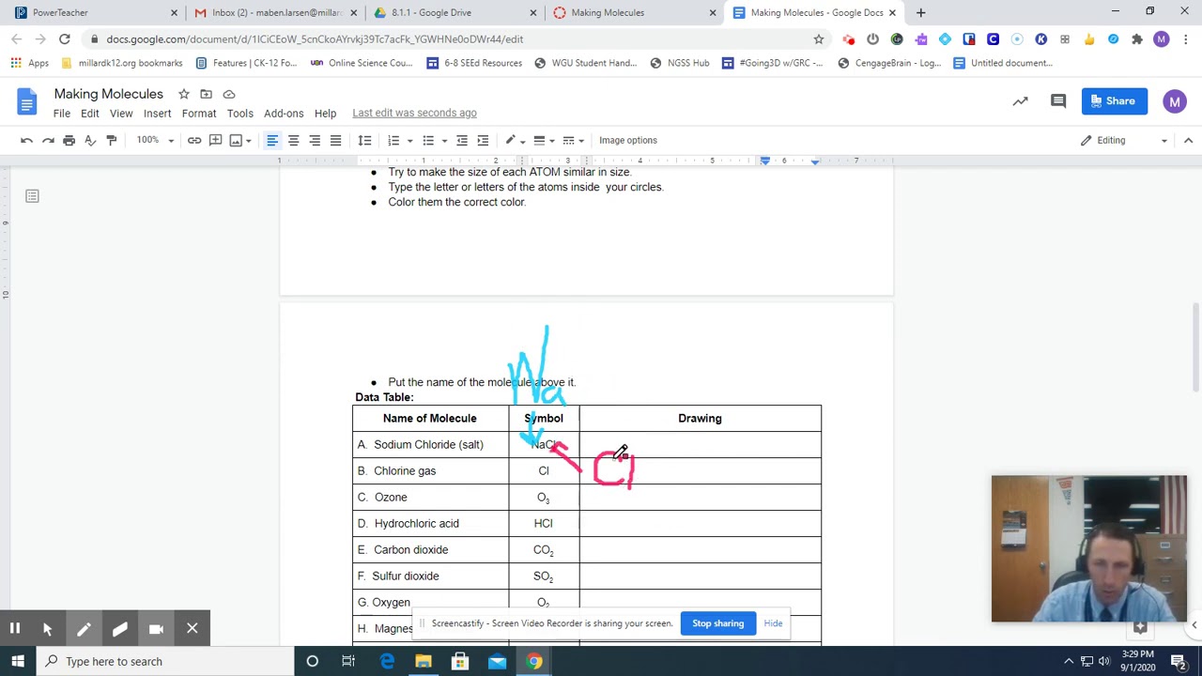Collapse the menus with the up chevron
1202x676 pixels.
tap(1188, 140)
